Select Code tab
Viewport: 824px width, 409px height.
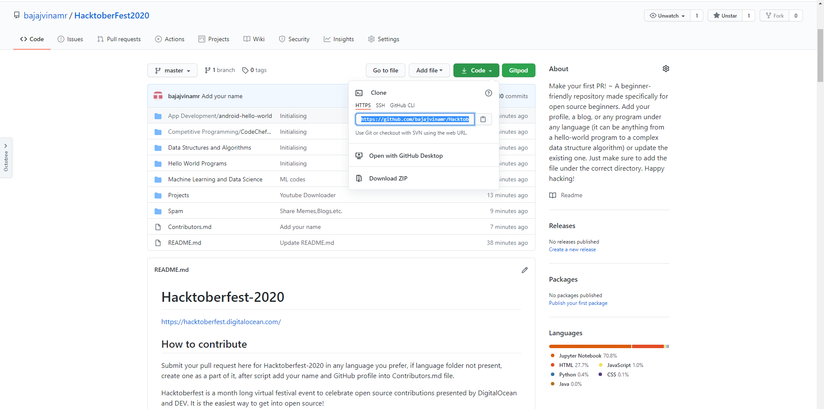[32, 39]
